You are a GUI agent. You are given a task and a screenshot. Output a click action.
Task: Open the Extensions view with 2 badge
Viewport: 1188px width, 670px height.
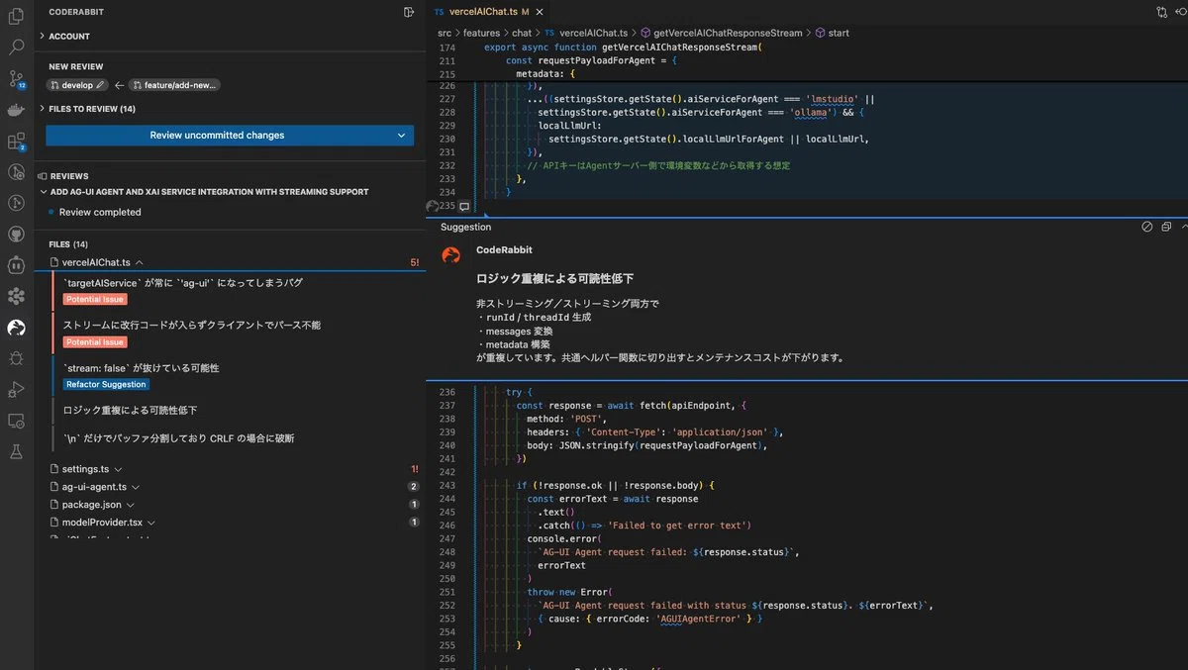point(16,142)
